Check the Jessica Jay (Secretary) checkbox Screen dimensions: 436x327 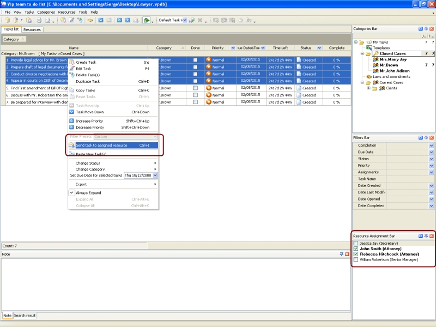point(356,243)
